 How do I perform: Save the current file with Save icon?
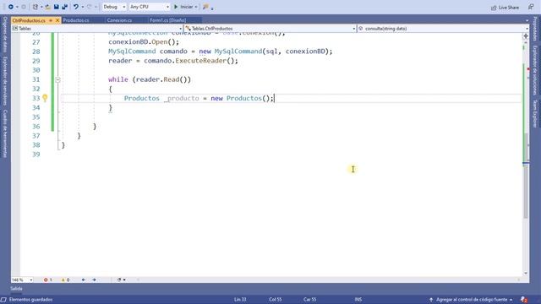tap(57, 7)
